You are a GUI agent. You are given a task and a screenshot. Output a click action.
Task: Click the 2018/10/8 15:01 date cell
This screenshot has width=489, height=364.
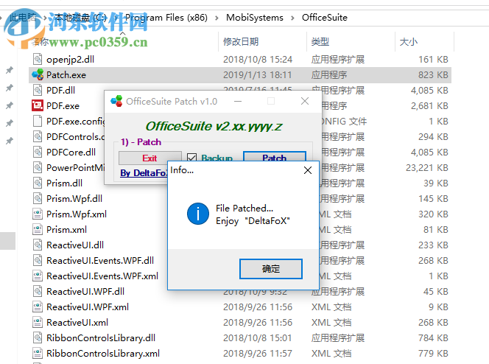[x=257, y=337]
